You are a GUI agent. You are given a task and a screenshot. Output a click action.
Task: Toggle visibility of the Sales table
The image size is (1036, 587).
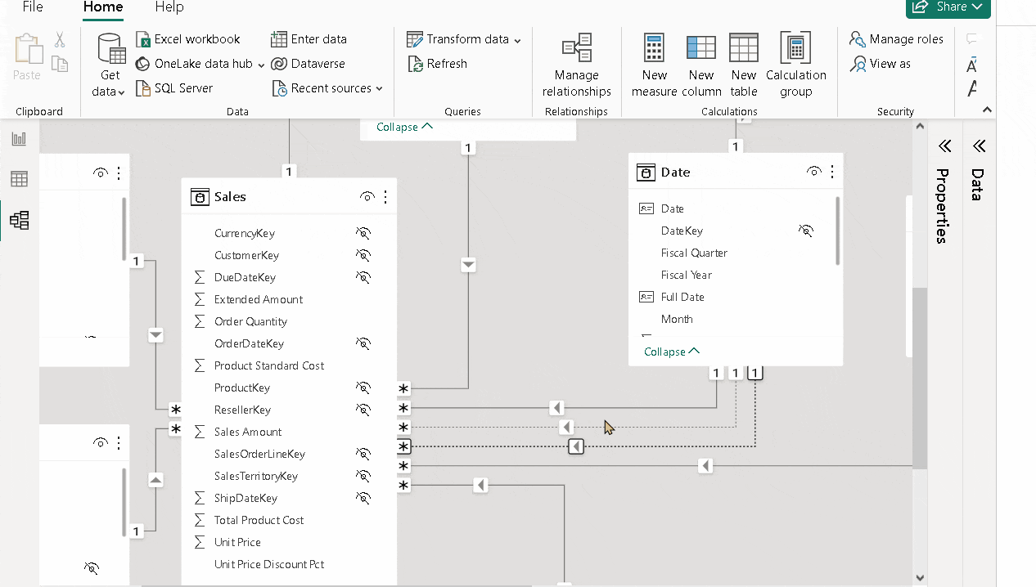point(367,197)
